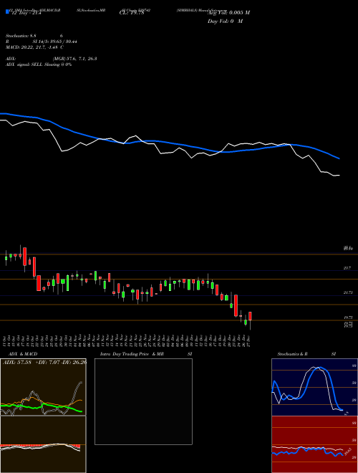The width and height of the screenshot is (358, 473).
Task: Click the '(MGR) 57.6, 7.1, 26.3' ADX values
Action: (74, 59)
